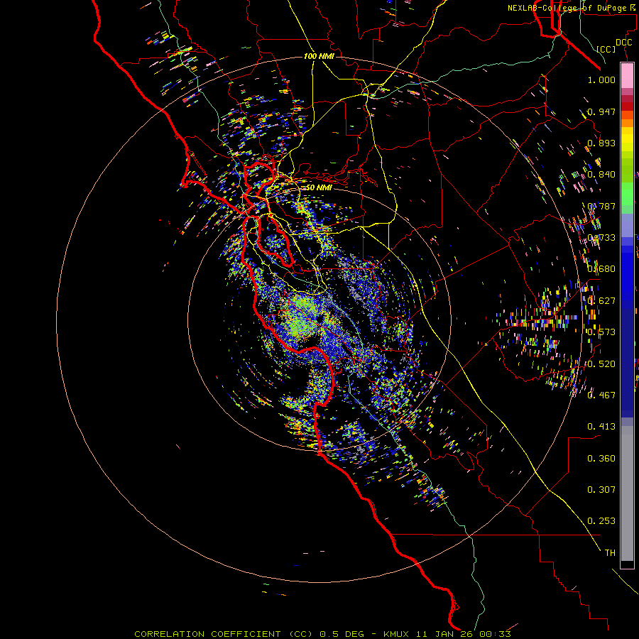Select the 0.413 legend value
Screen dimensions: 639x639
point(601,427)
